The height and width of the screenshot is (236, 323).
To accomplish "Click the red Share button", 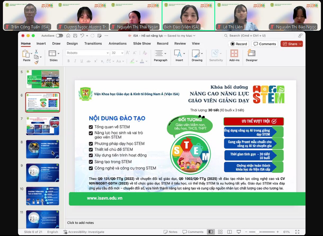I will [291, 44].
